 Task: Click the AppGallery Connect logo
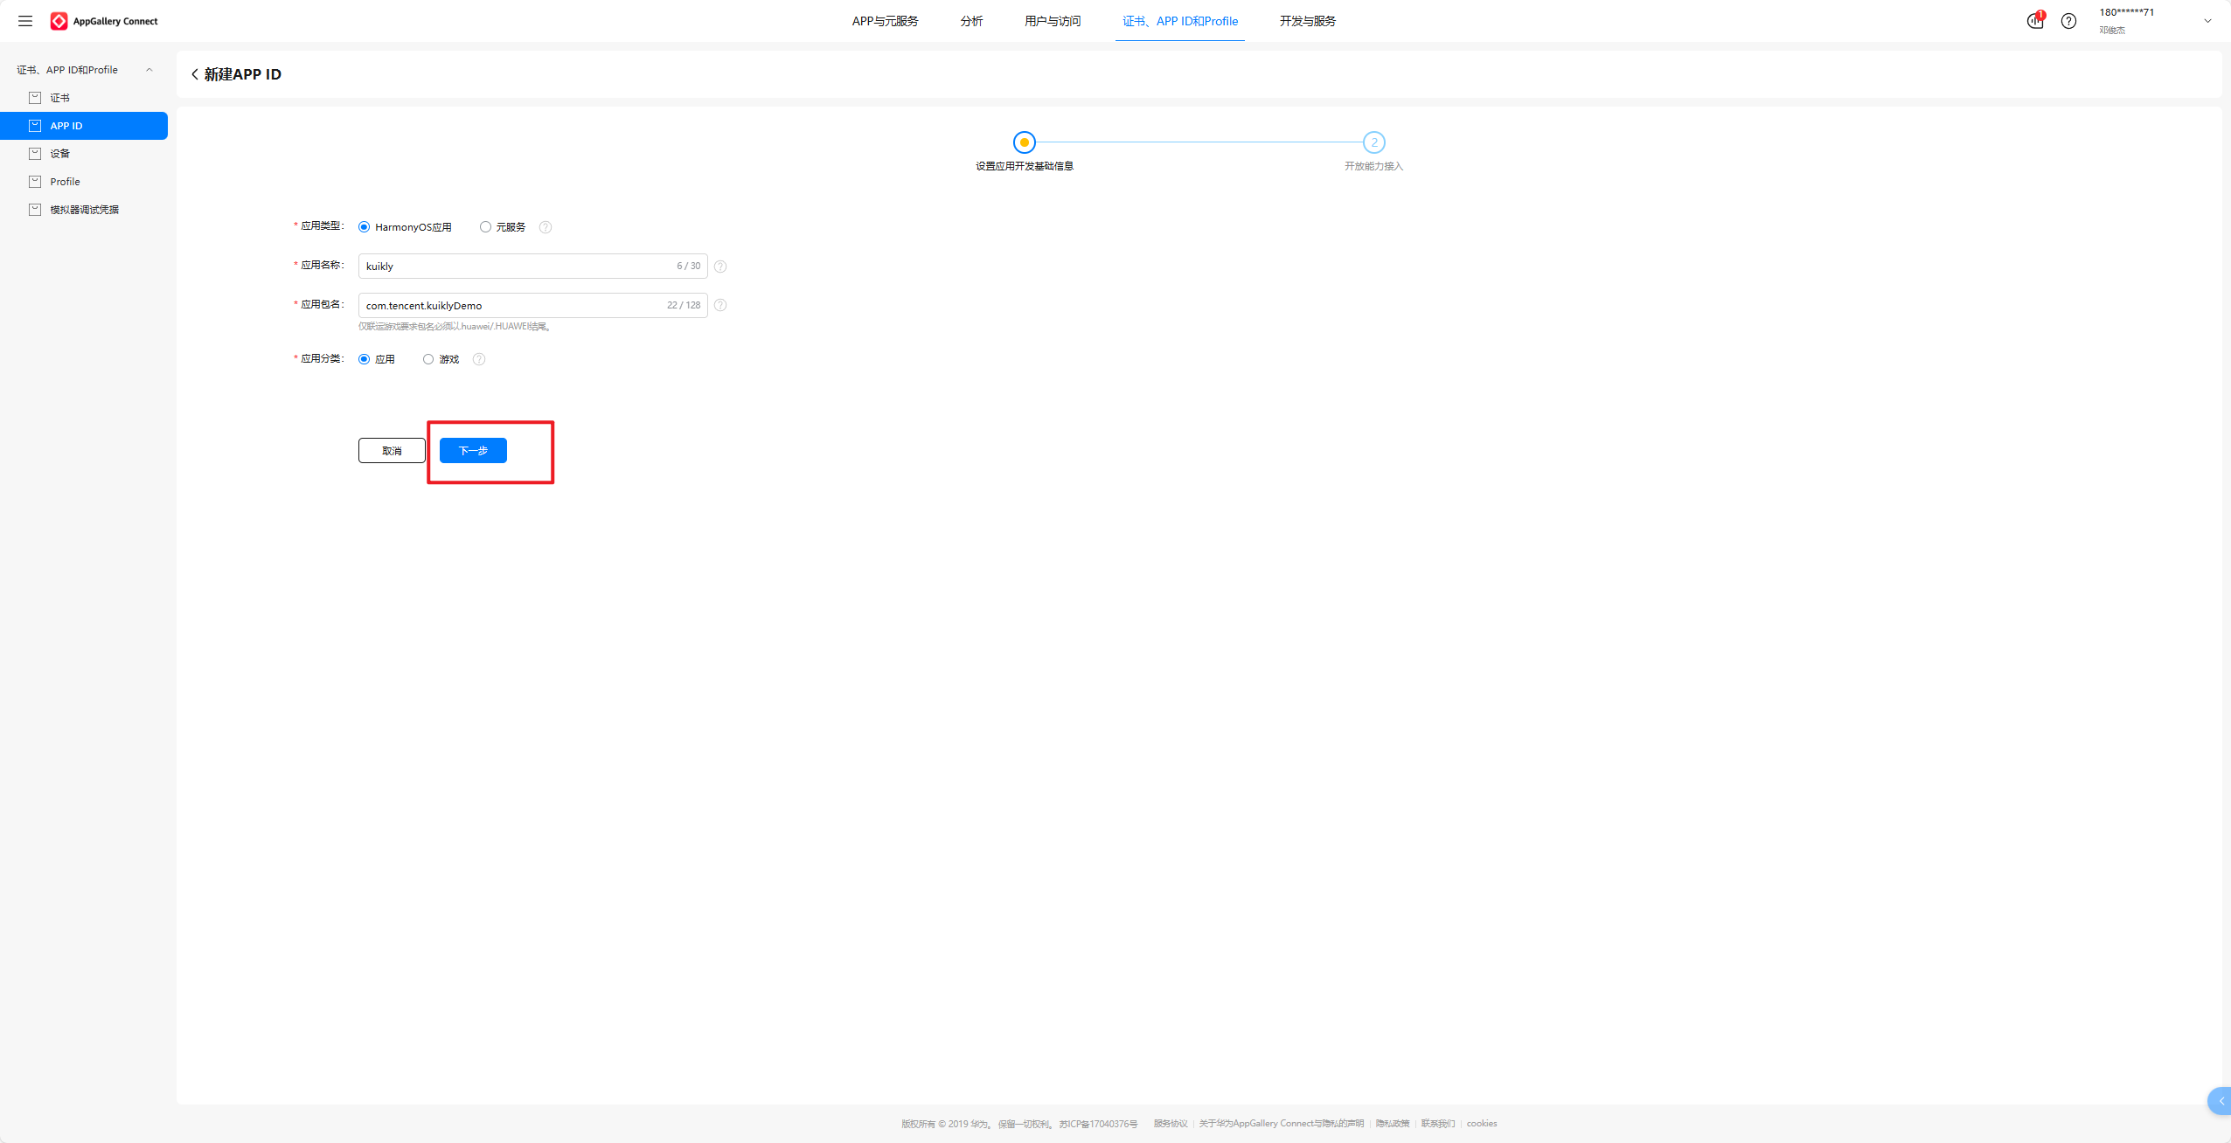pyautogui.click(x=104, y=21)
